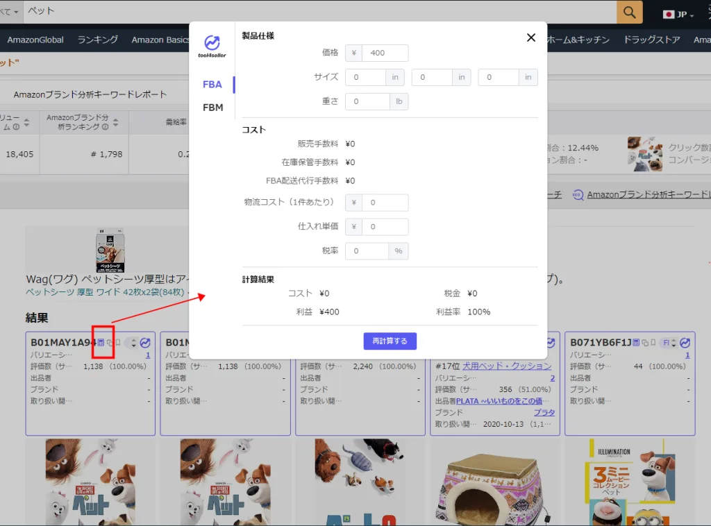Switch to the FBM tab
711x526 pixels.
212,108
